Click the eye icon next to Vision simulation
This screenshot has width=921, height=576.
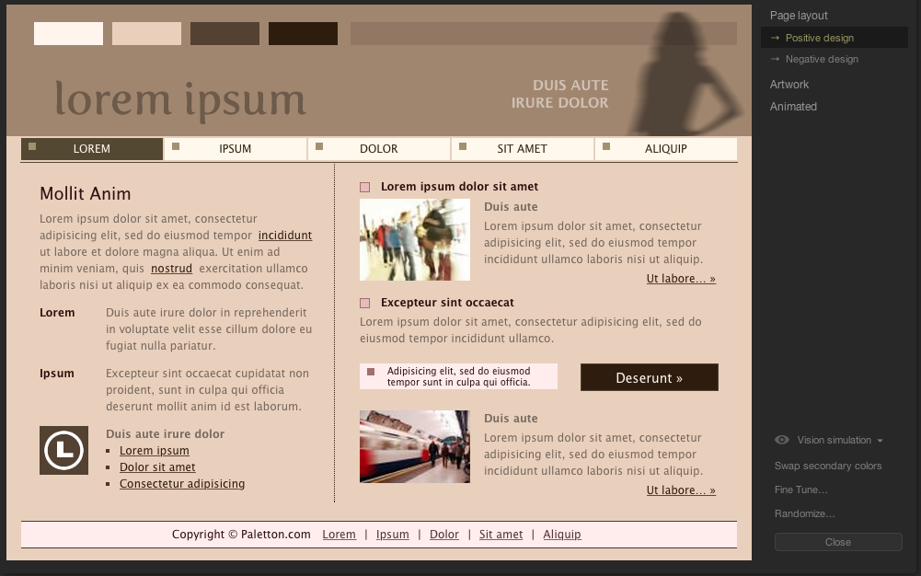click(x=782, y=441)
